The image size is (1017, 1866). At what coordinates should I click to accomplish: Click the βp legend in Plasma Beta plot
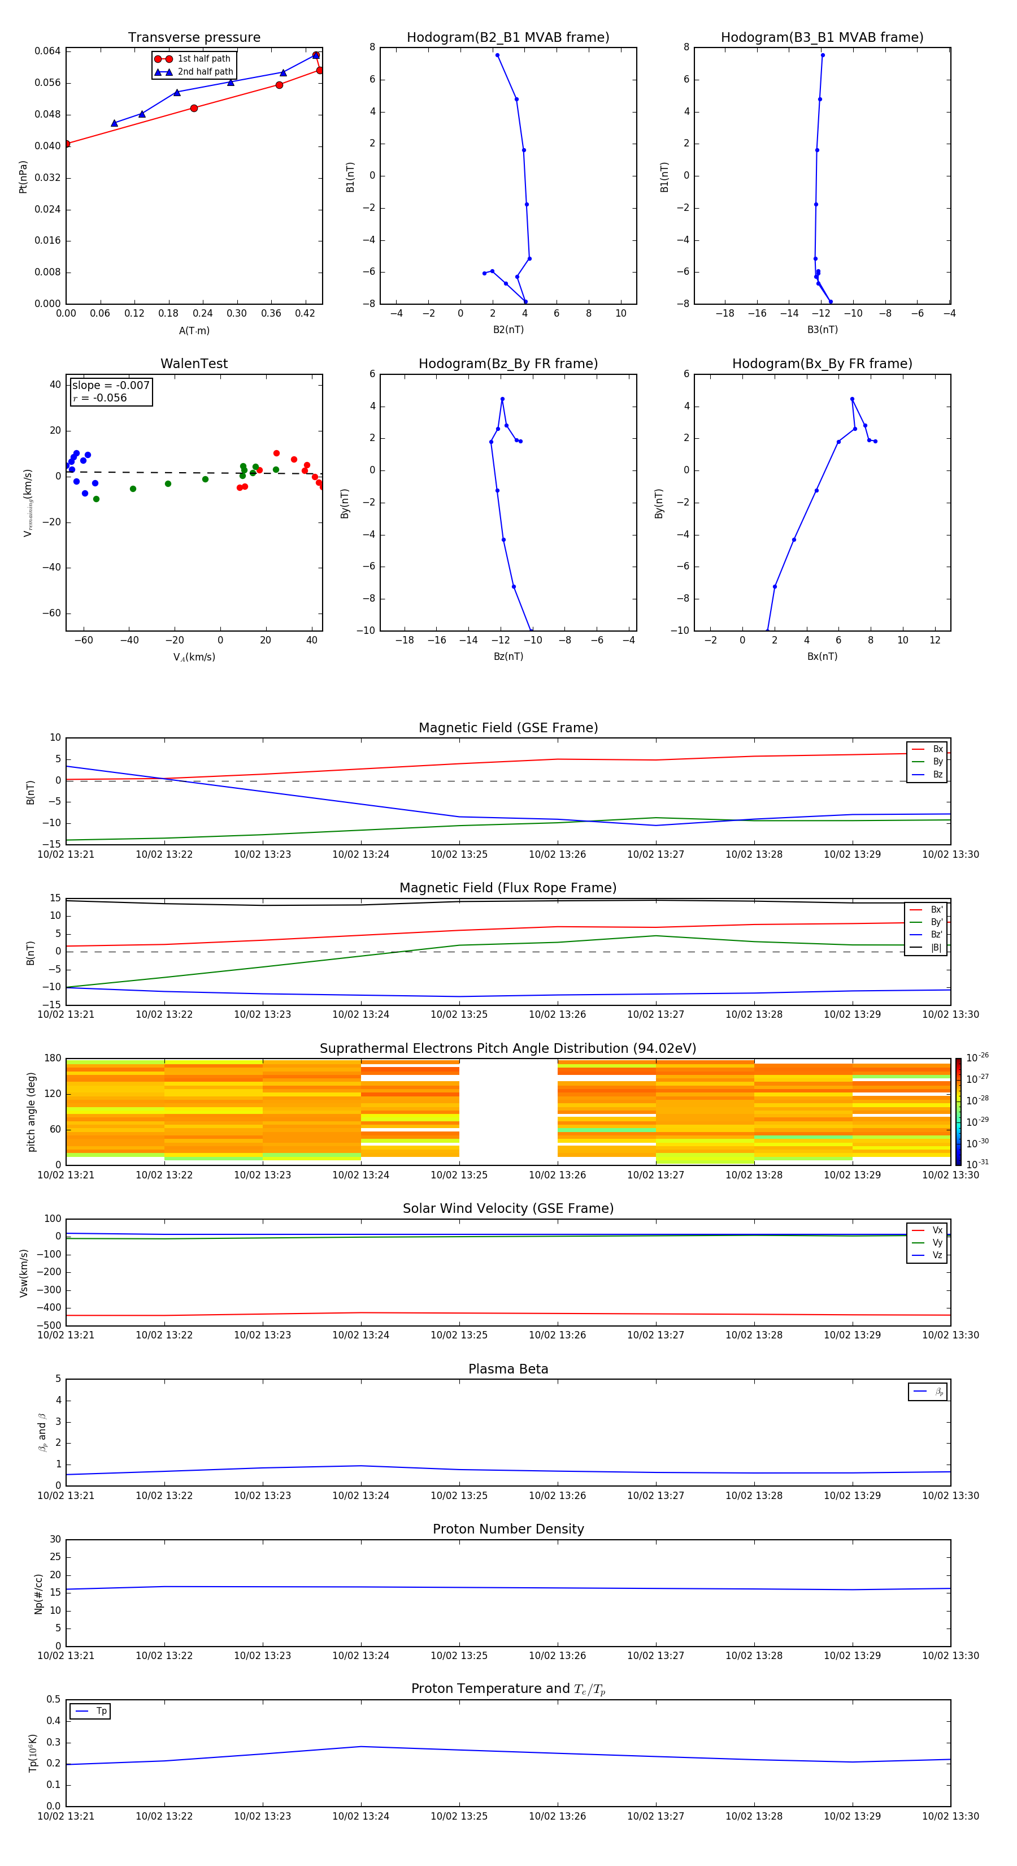(x=928, y=1392)
